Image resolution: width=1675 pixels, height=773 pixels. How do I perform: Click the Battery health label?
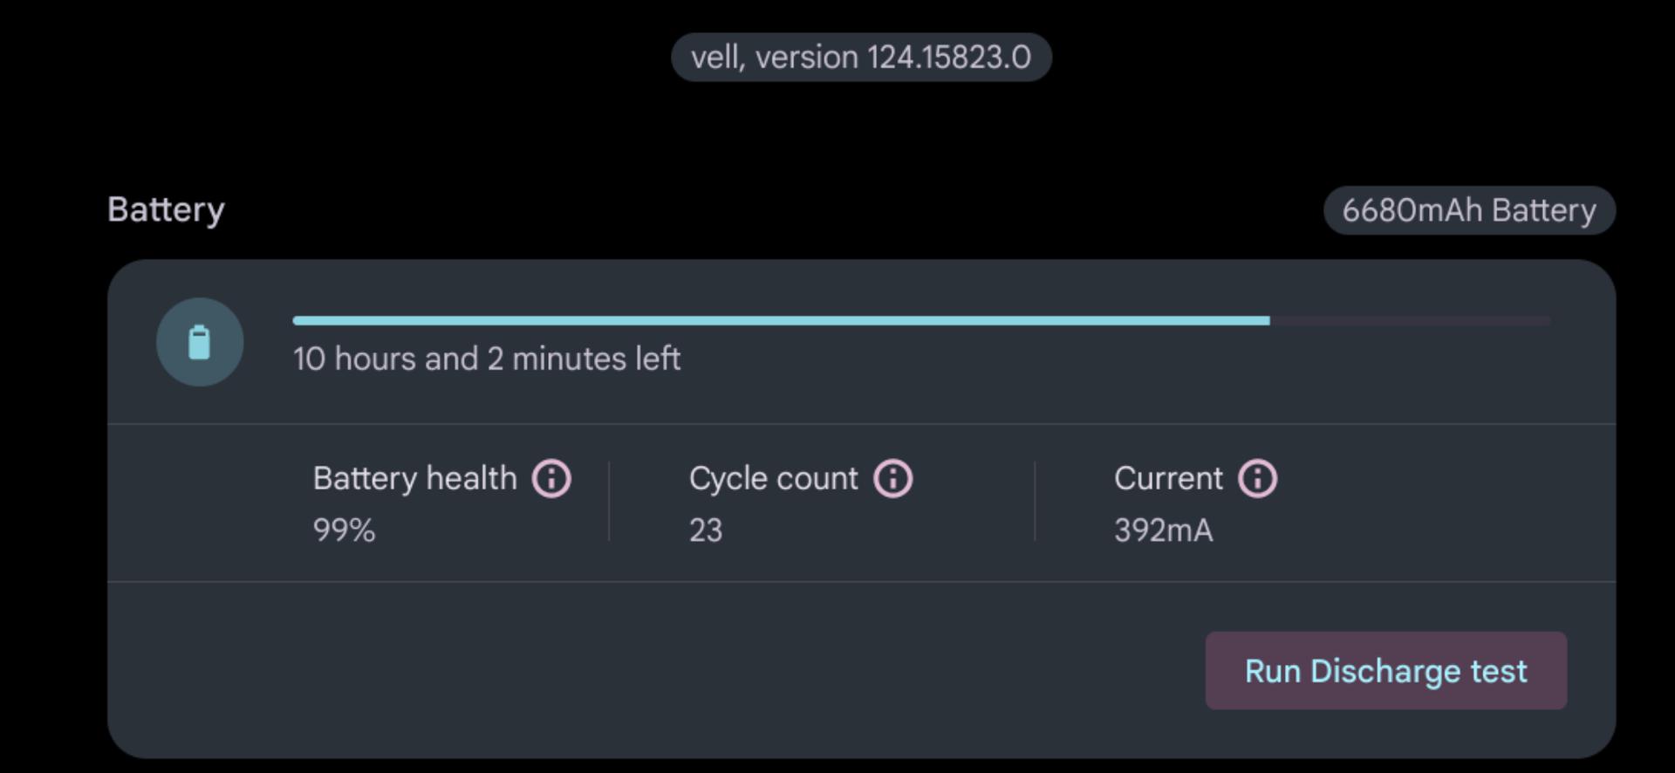pos(414,478)
